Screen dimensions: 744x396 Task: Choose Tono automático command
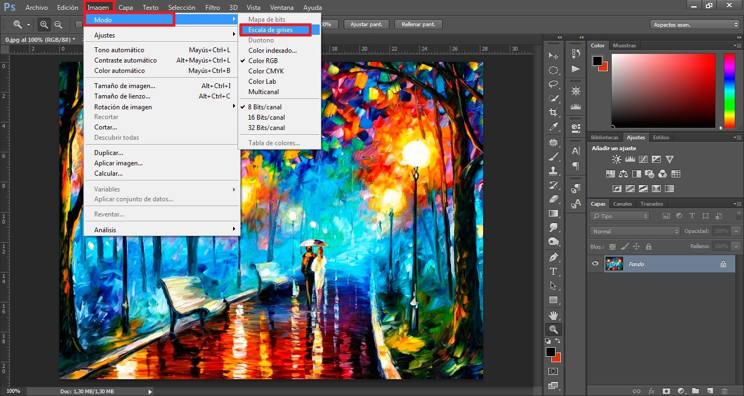point(162,50)
